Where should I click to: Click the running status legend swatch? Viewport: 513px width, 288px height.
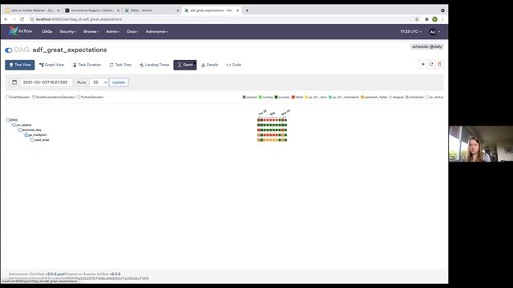tap(260, 97)
